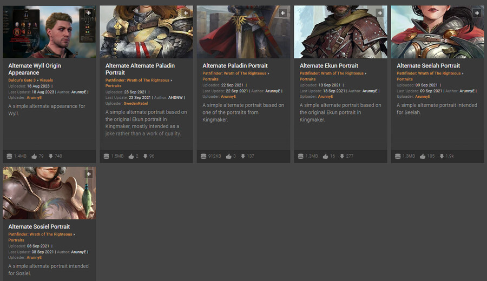Click the plus icon on Alternate Alternate Paladin Portrait thumbnail
The image size is (487, 281).
(186, 13)
